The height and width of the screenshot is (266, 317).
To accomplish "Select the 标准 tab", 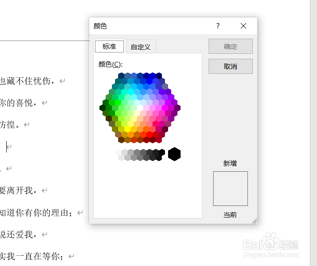I will click(109, 47).
